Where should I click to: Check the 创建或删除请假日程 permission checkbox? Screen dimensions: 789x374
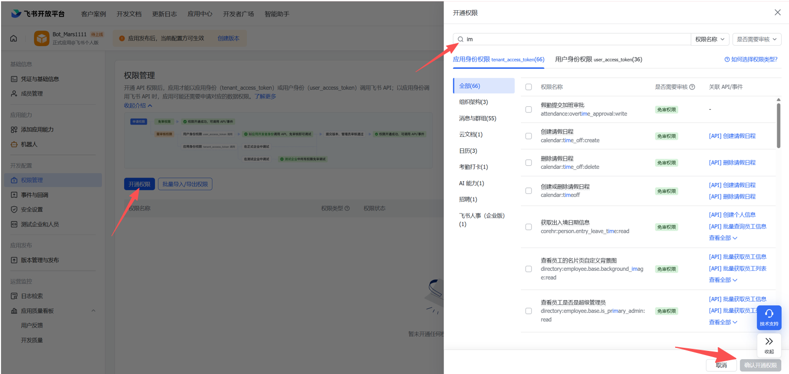point(529,191)
